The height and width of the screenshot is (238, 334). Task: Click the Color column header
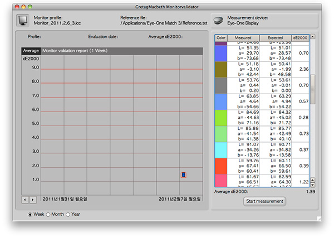pyautogui.click(x=223, y=37)
